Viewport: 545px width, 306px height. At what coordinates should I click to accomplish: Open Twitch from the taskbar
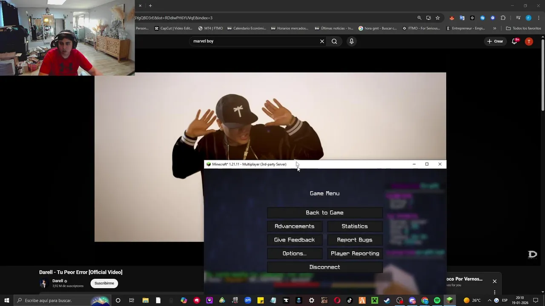point(209,300)
